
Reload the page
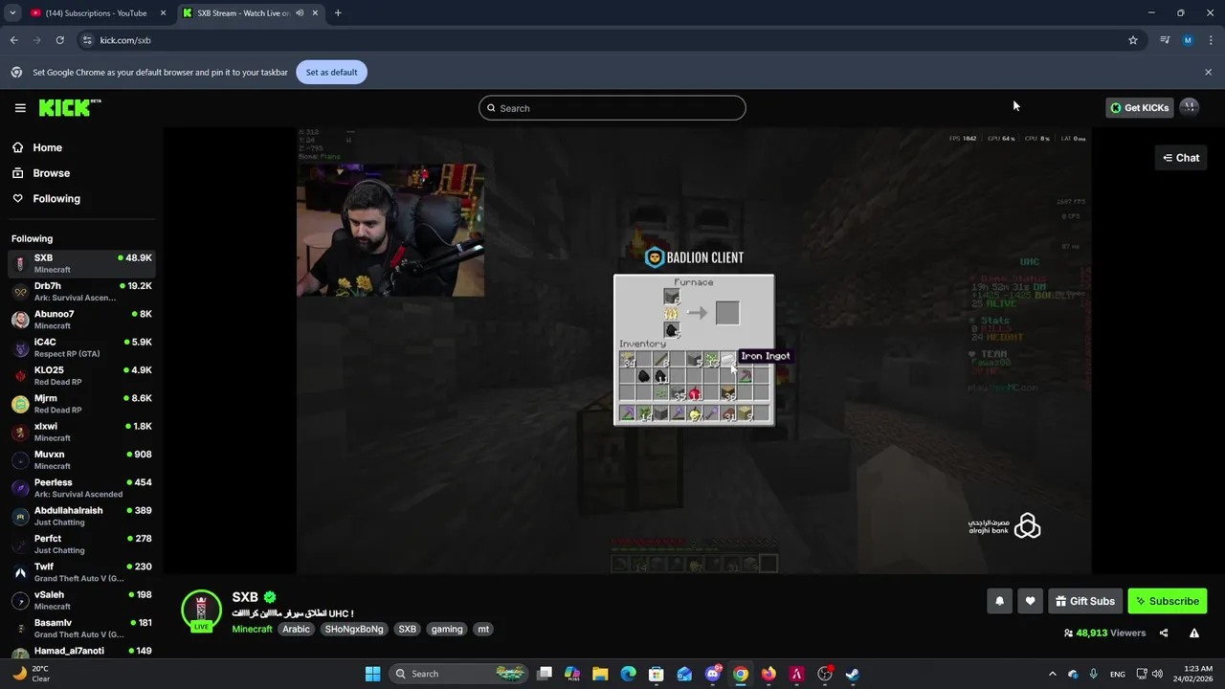click(x=59, y=40)
